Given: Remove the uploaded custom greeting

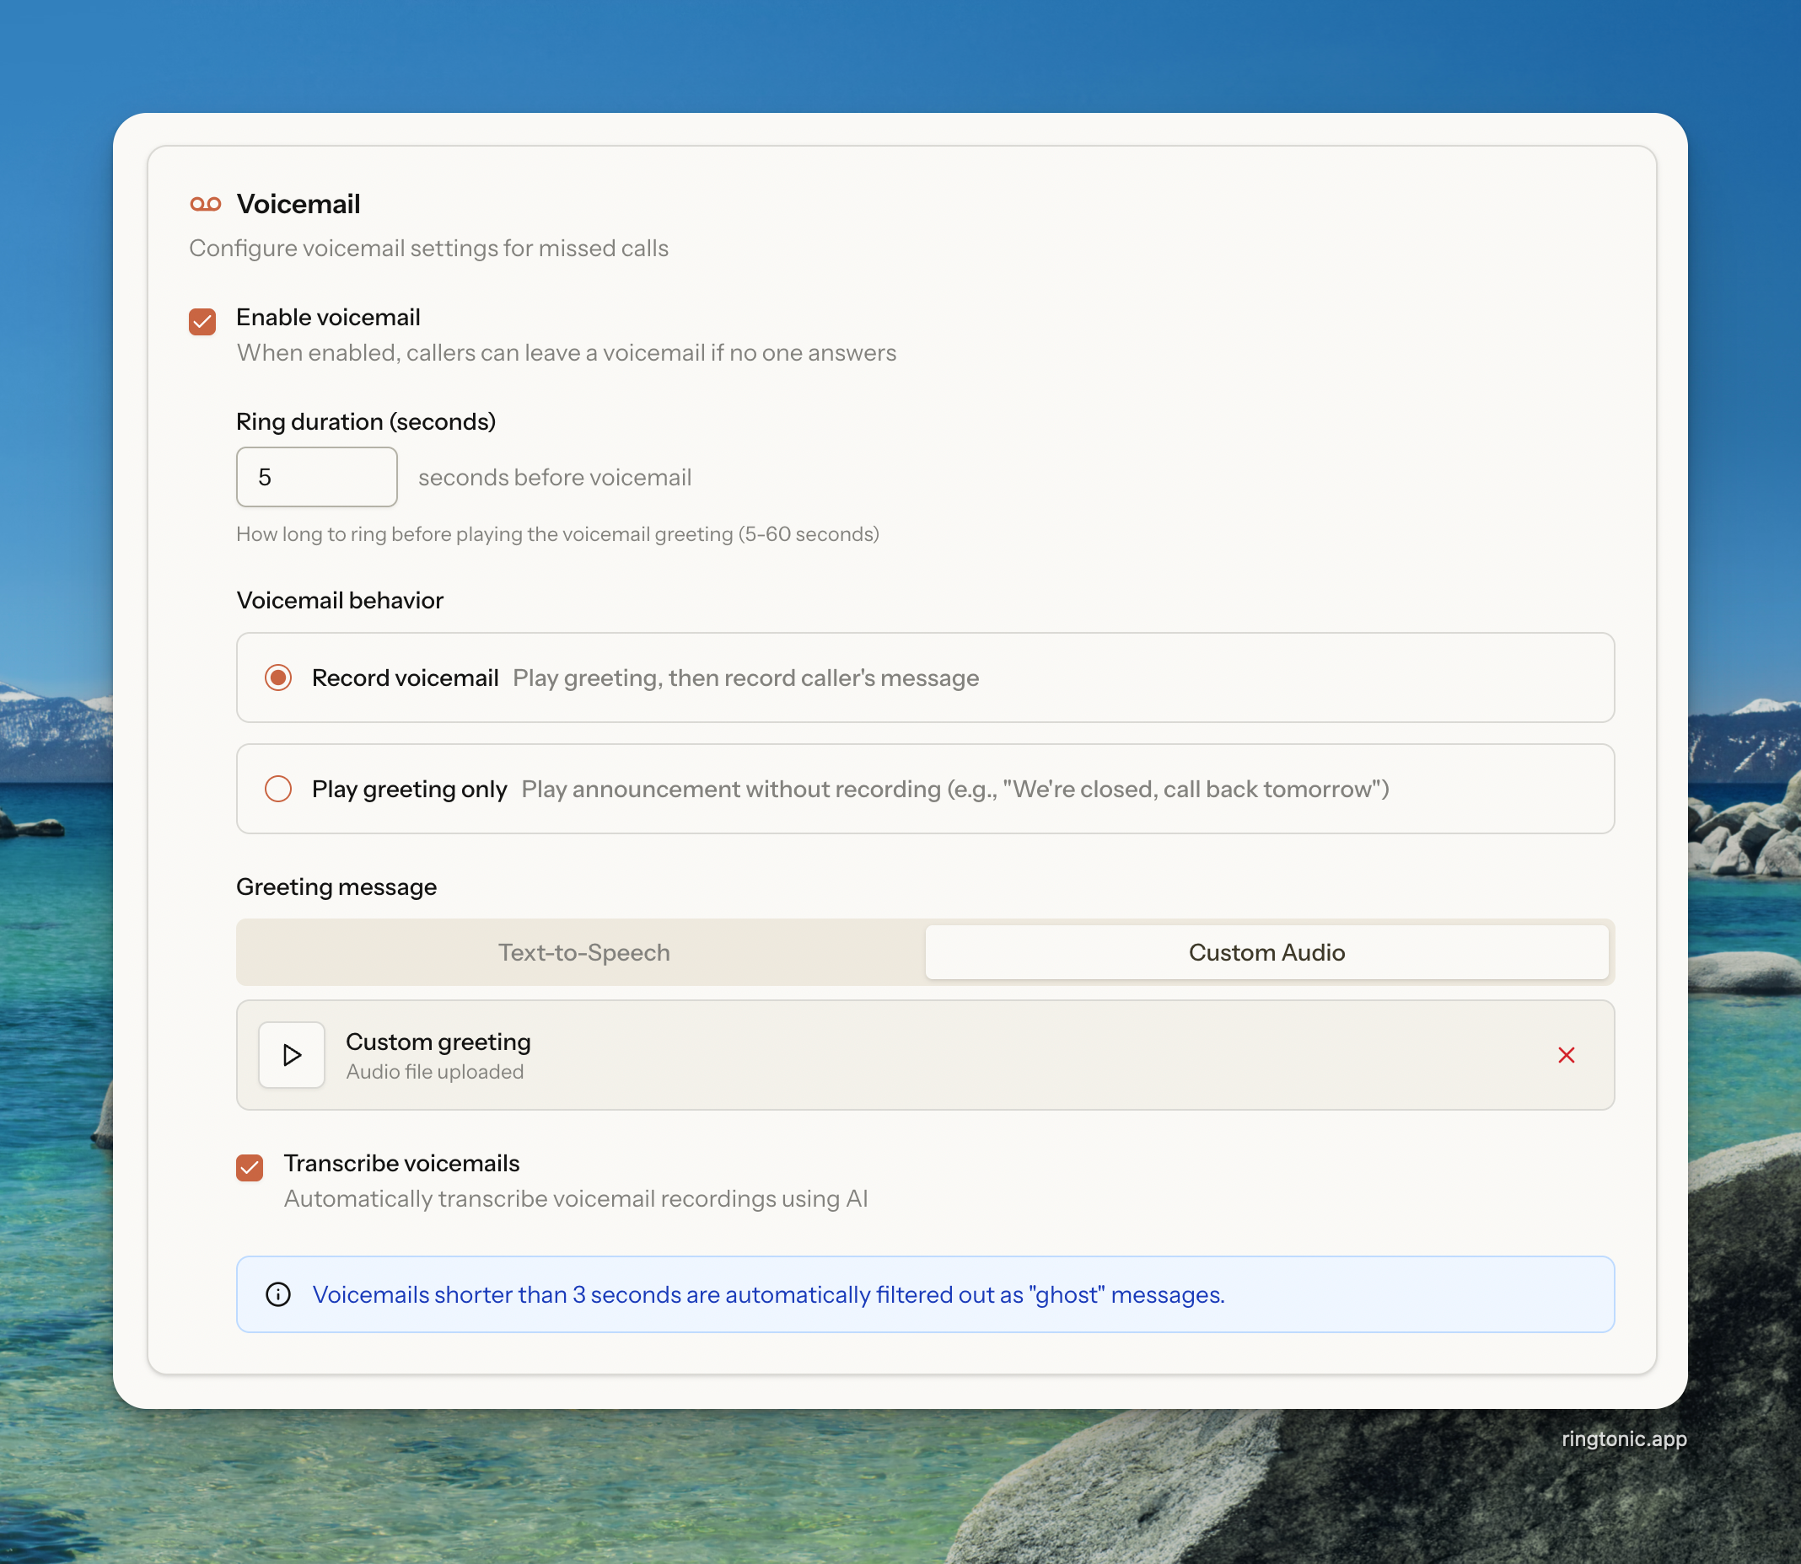Looking at the screenshot, I should (x=1566, y=1055).
